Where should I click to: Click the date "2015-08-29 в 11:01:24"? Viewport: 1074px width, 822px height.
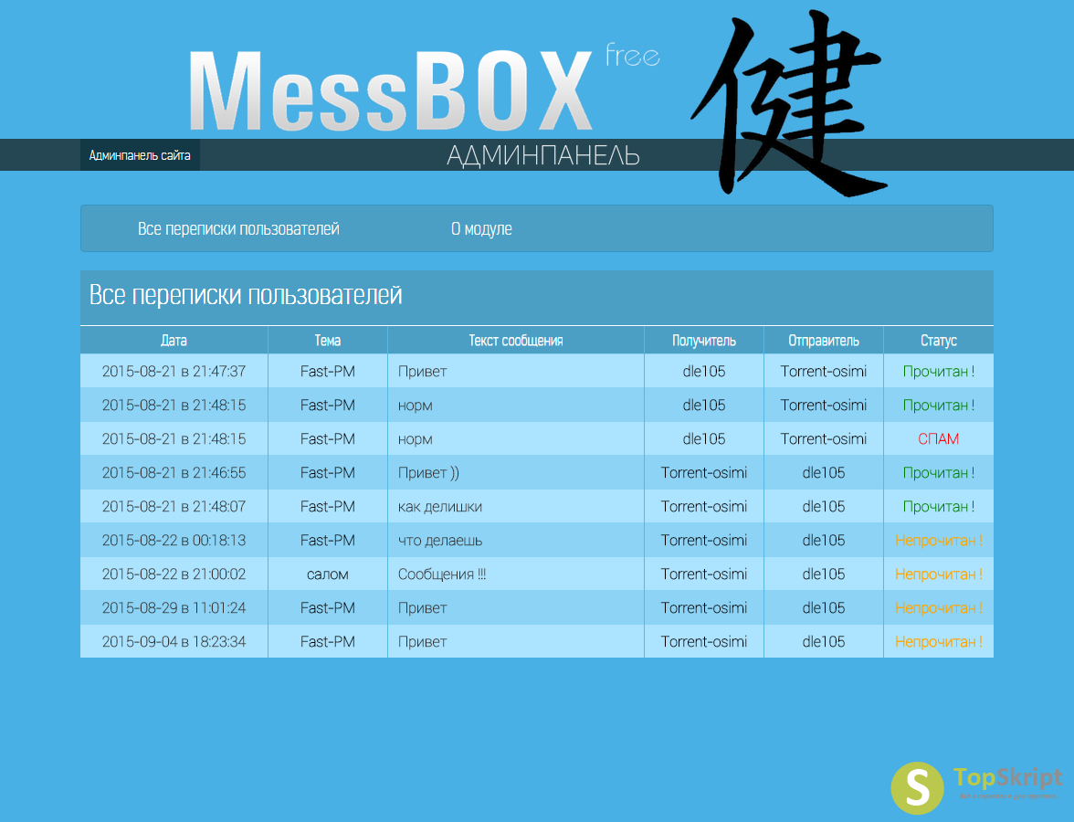[174, 607]
